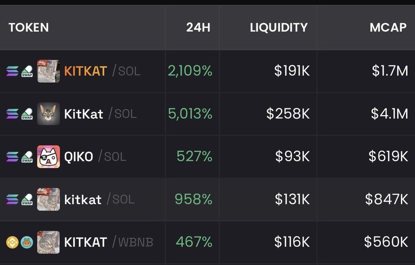
Task: Click the TOKEN column header
Action: [x=29, y=27]
